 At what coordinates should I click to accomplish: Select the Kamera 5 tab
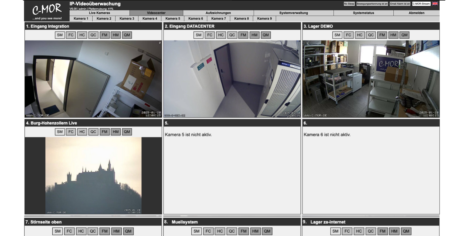pos(173,19)
